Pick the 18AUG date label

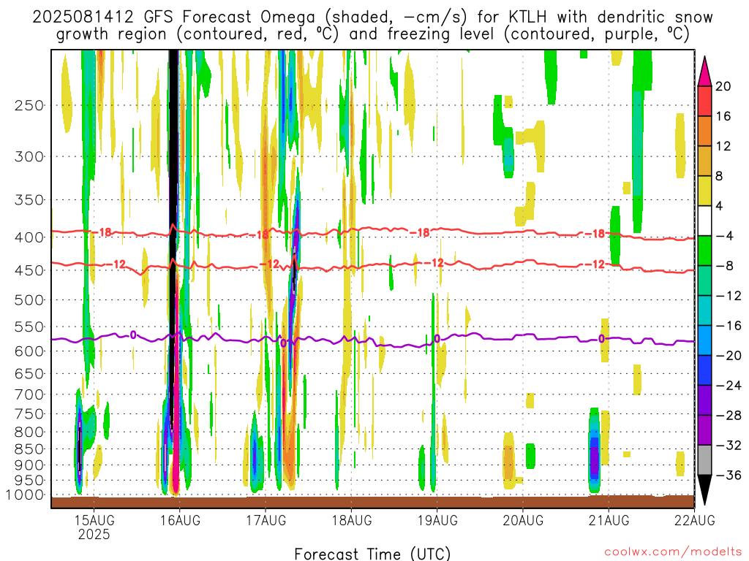352,520
